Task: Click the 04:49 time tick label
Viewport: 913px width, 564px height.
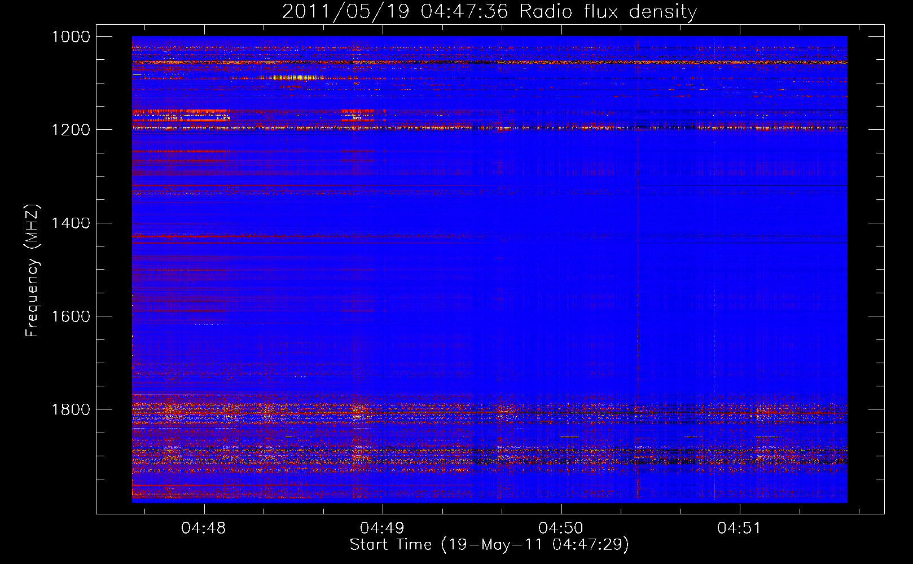Action: point(383,528)
